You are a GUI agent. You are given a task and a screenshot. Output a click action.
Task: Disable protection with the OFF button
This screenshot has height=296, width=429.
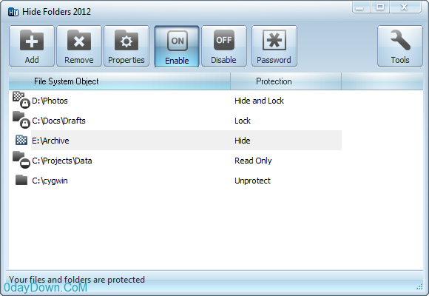coord(224,47)
